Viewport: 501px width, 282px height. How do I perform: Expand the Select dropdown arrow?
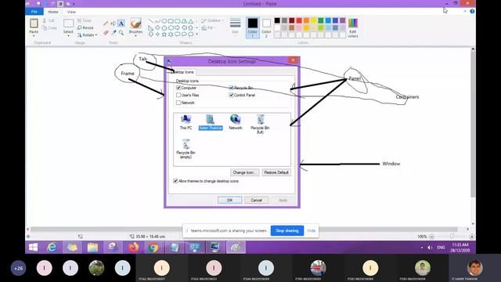(x=68, y=36)
